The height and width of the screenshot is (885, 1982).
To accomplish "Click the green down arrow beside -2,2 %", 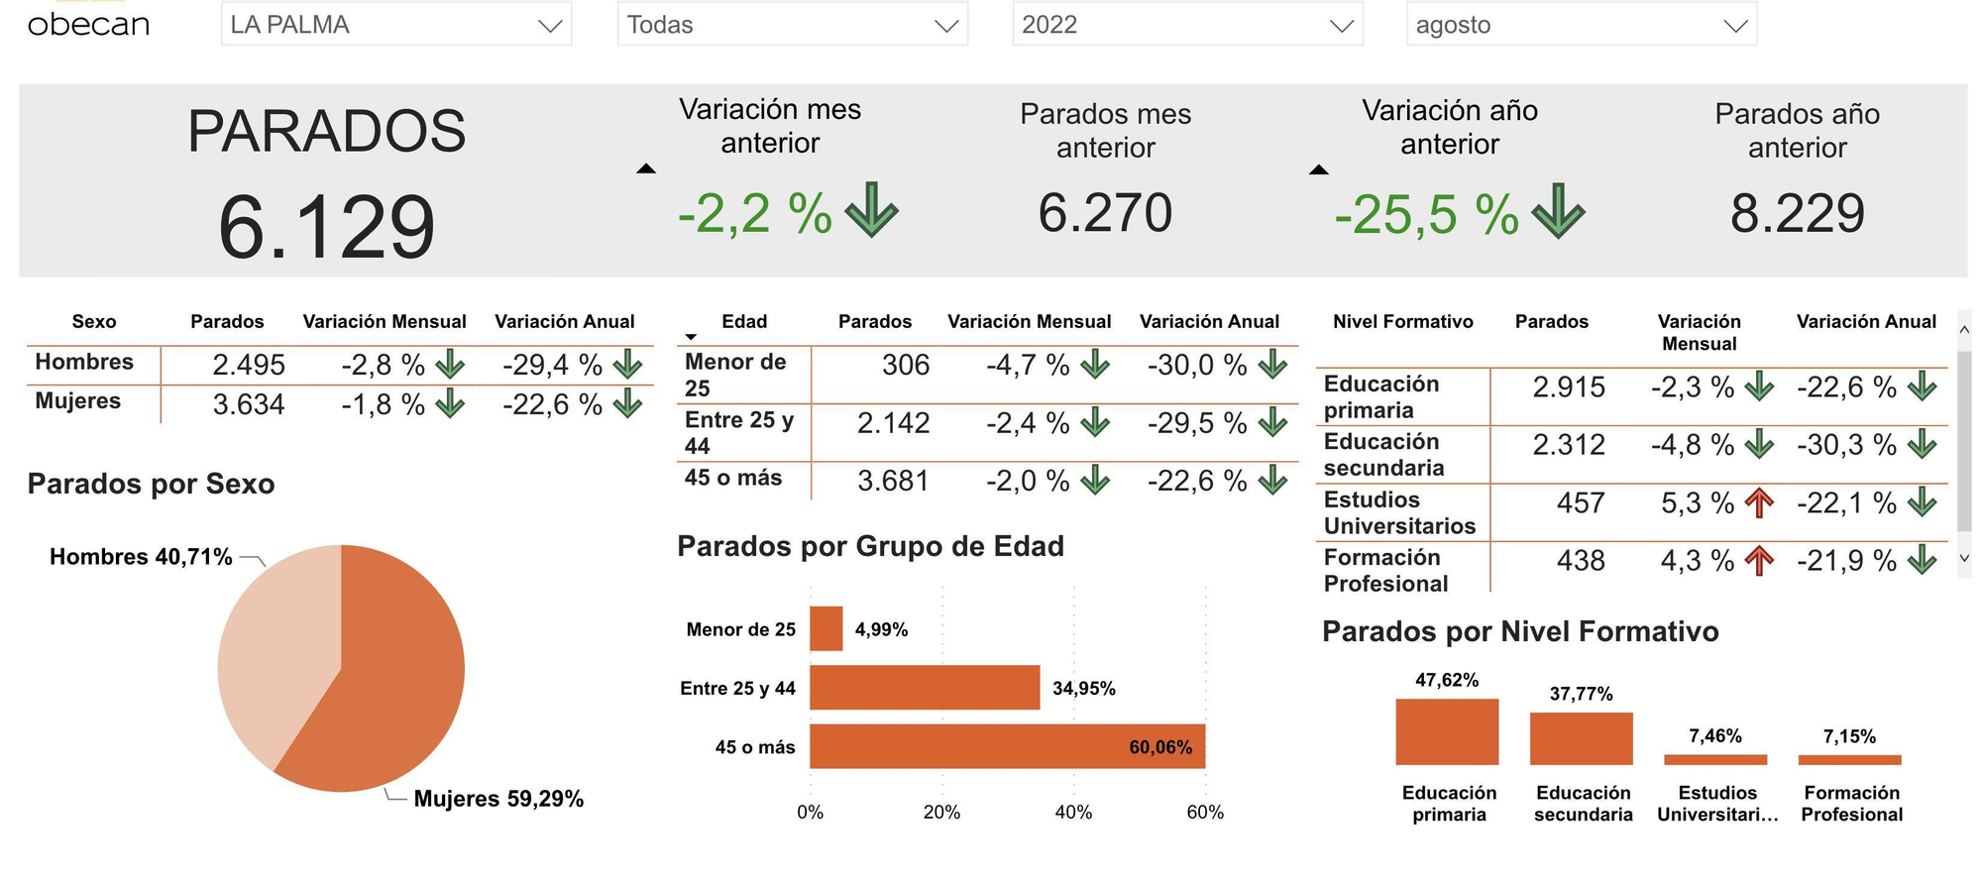I will click(871, 210).
